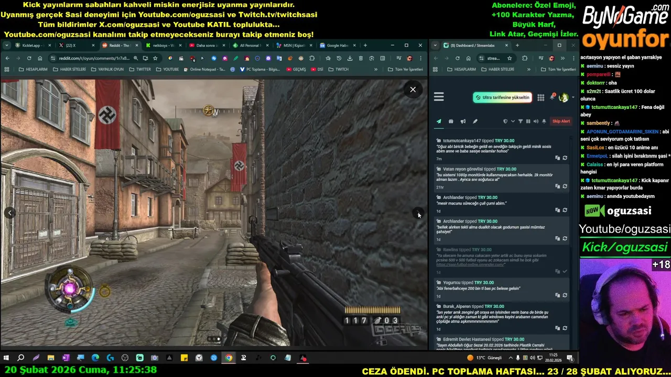671x377 pixels.
Task: Mute alert sounds with the speaker icon
Action: [x=536, y=121]
